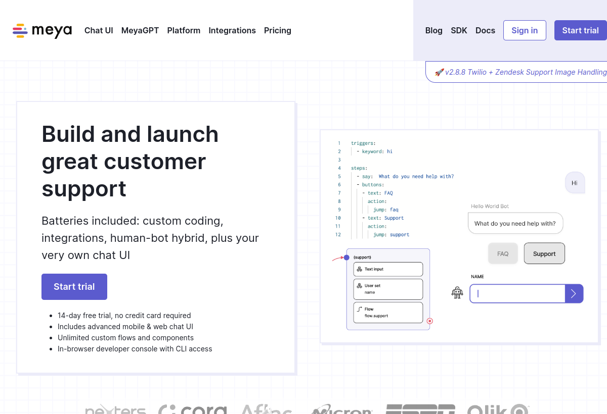Click the Micron customer logo
This screenshot has width=607, height=414.
pyautogui.click(x=342, y=409)
